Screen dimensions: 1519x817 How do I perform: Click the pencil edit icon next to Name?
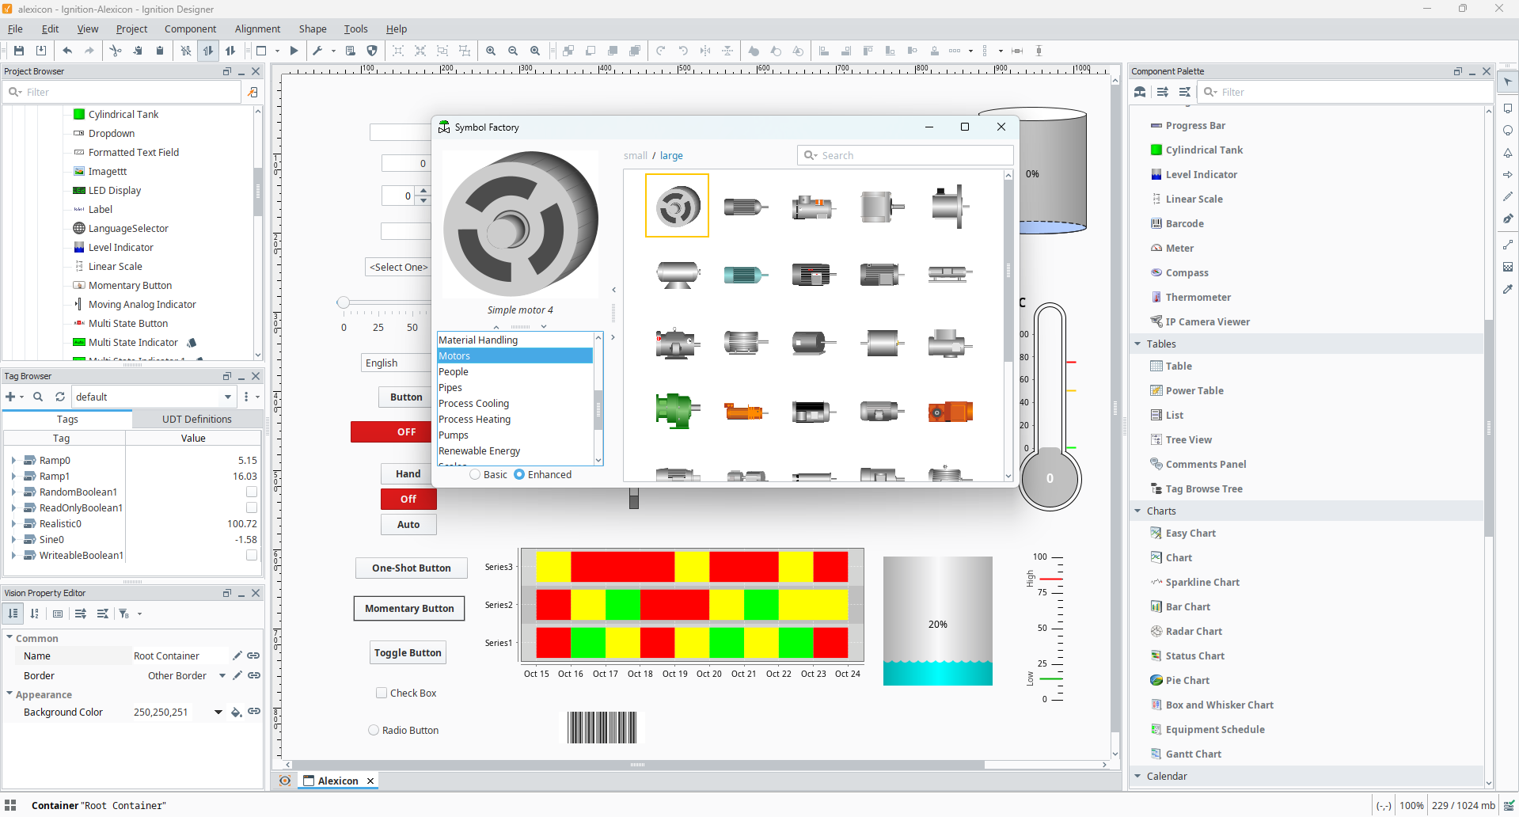click(237, 655)
